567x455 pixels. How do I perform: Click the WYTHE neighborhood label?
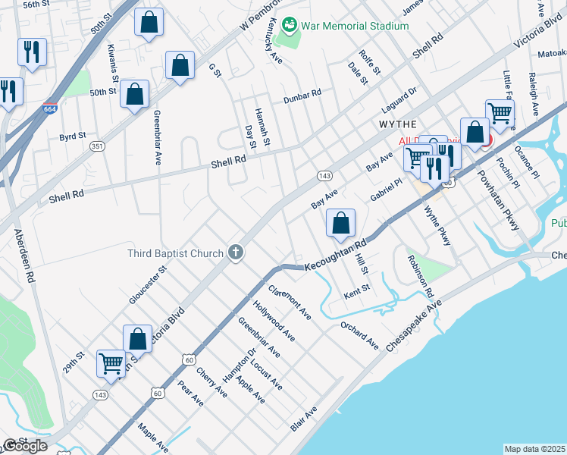398,124
